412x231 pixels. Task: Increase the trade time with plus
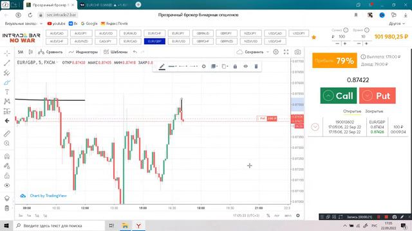click(366, 44)
